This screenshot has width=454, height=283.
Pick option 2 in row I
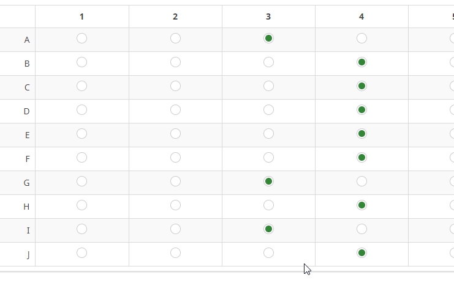point(175,229)
